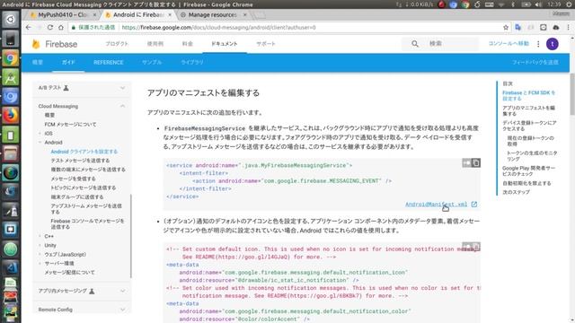Click the Firebase flame logo
The image size is (575, 323).
click(36, 44)
